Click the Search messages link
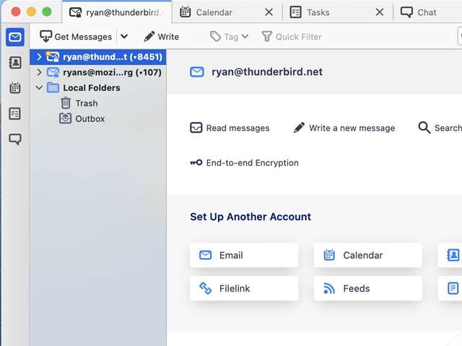The height and width of the screenshot is (346, 462). (440, 128)
